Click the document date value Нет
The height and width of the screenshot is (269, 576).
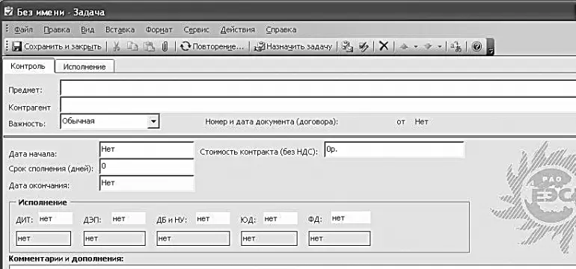click(x=421, y=122)
